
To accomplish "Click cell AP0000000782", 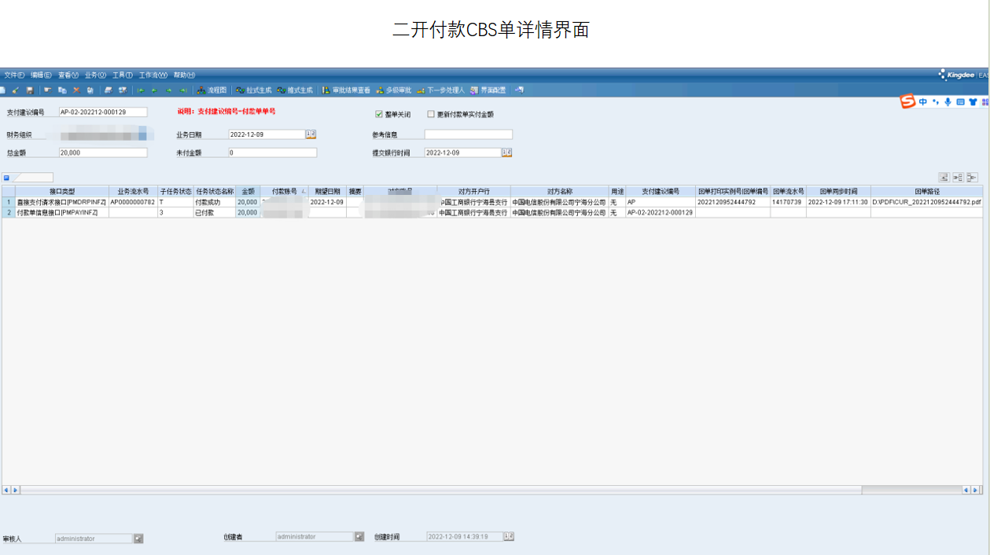I will [x=133, y=202].
